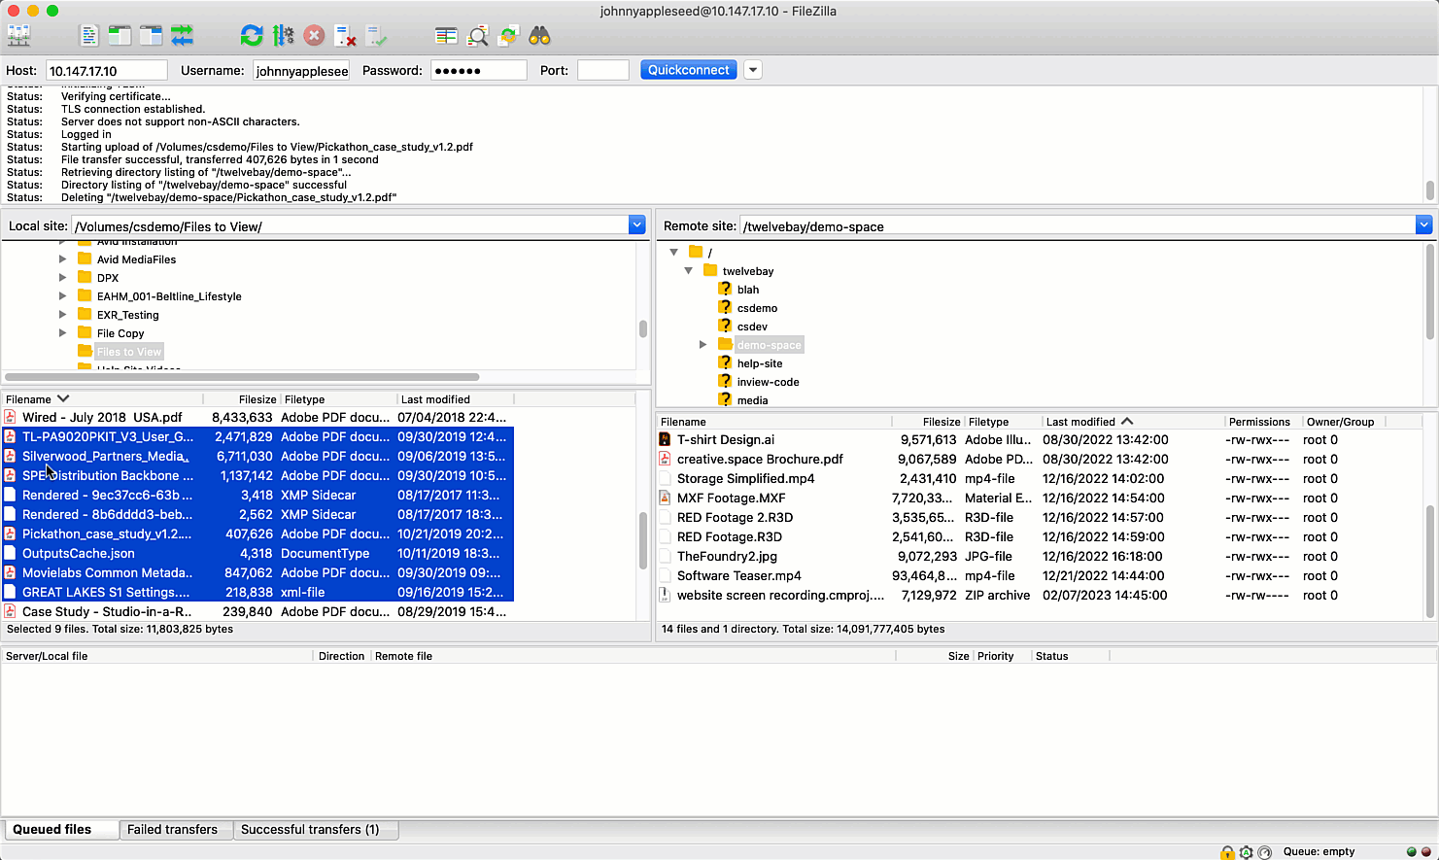
Task: Toggle the transfer queue display
Action: [182, 36]
